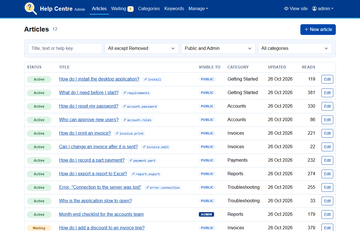Open 'Can I change an invoice after it is sent?'
The image size is (360, 231).
click(98, 147)
